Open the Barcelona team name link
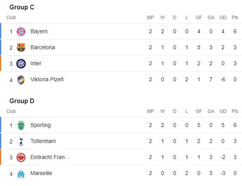Screen dimensions: 242x186 (42, 47)
